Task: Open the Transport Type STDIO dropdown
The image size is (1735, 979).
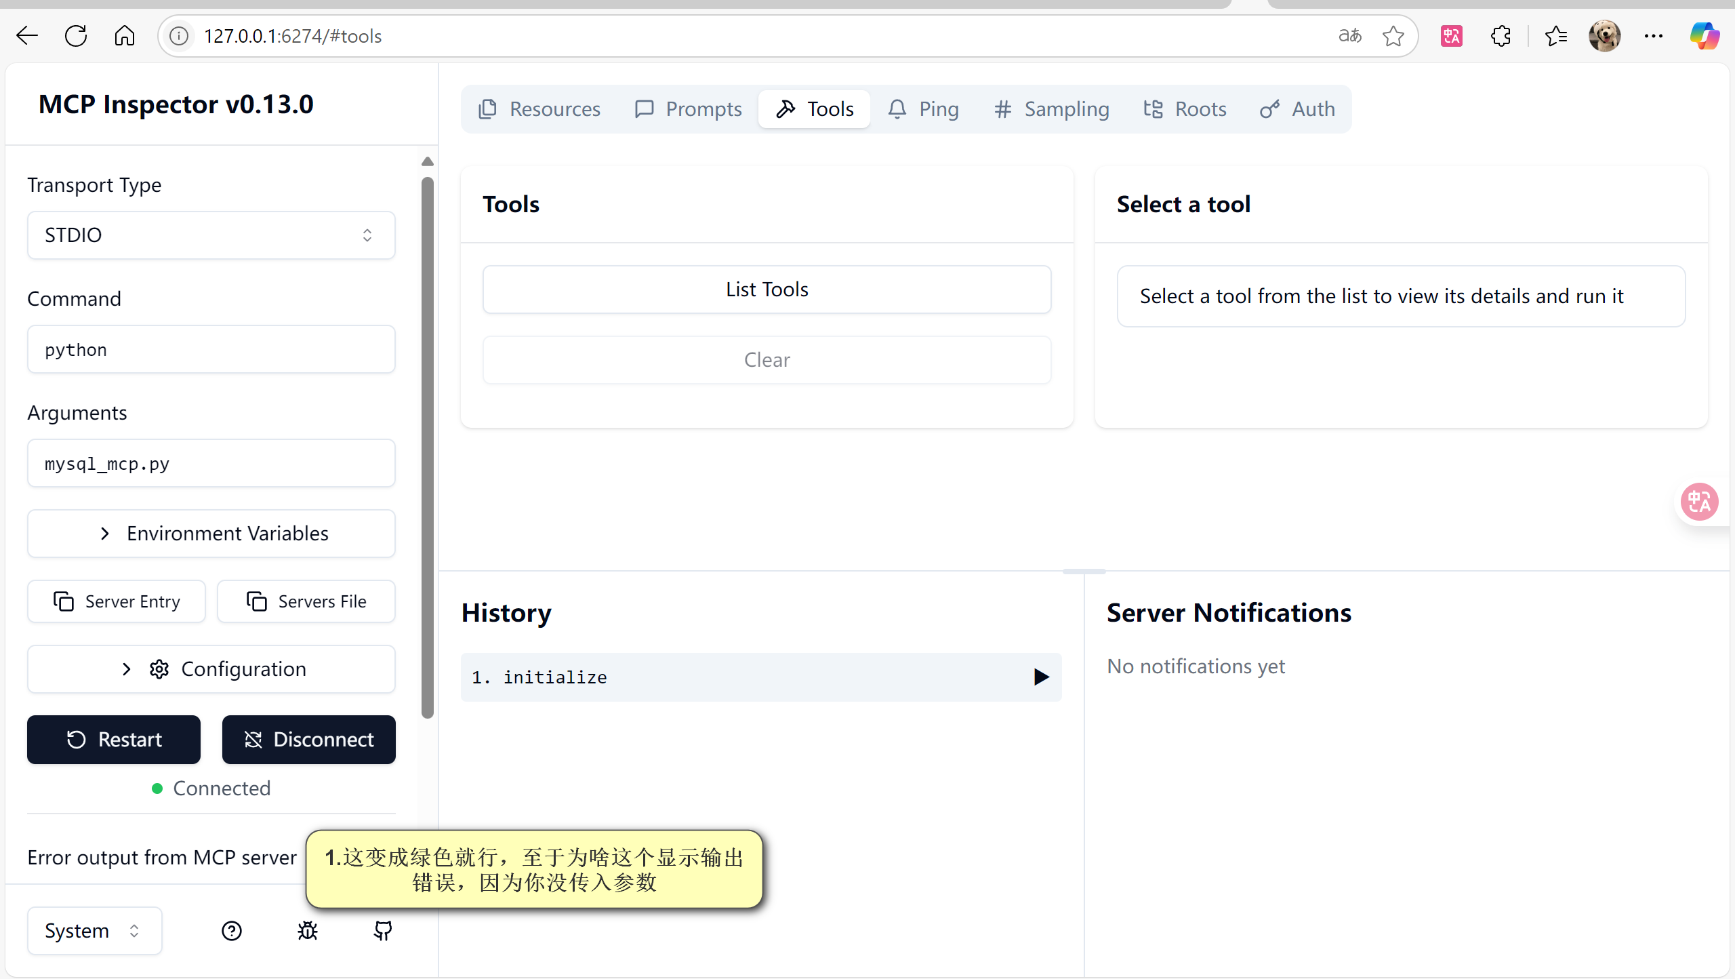Action: (211, 235)
